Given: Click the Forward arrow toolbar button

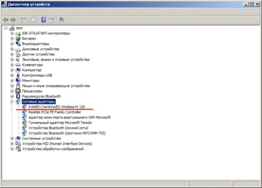Looking at the screenshot, I should [x=13, y=20].
